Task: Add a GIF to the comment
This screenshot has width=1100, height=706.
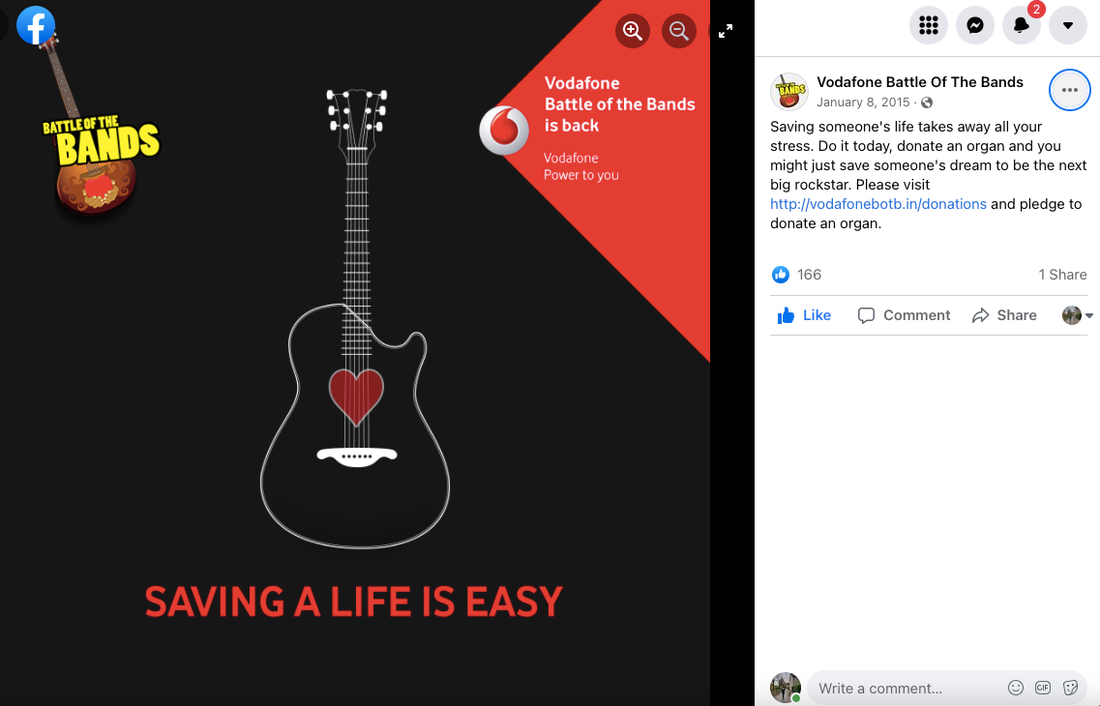Action: [1043, 688]
